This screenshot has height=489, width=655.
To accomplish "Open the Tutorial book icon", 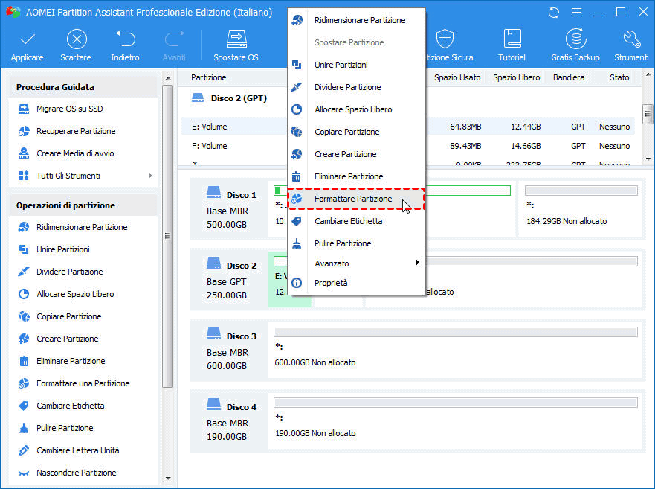I will point(512,45).
